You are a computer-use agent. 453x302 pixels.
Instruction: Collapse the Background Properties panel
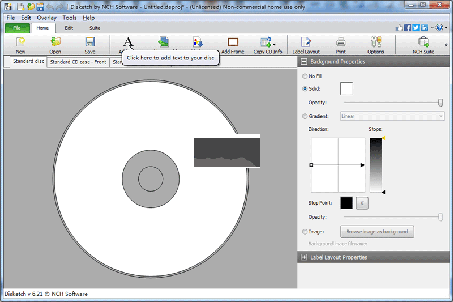[x=304, y=62]
